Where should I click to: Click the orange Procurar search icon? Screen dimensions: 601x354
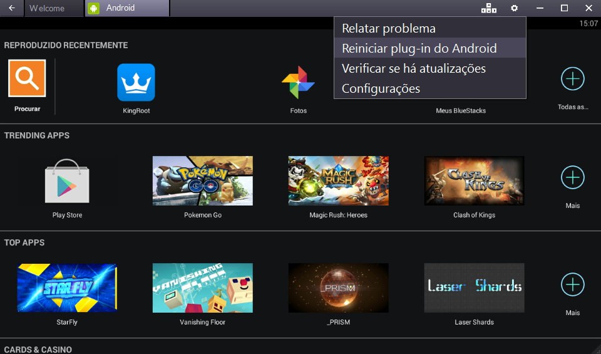(27, 78)
